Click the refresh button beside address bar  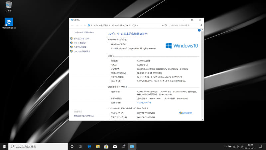166,26
